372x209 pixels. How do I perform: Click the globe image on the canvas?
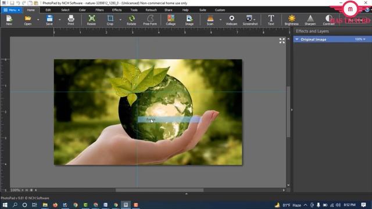click(x=156, y=108)
